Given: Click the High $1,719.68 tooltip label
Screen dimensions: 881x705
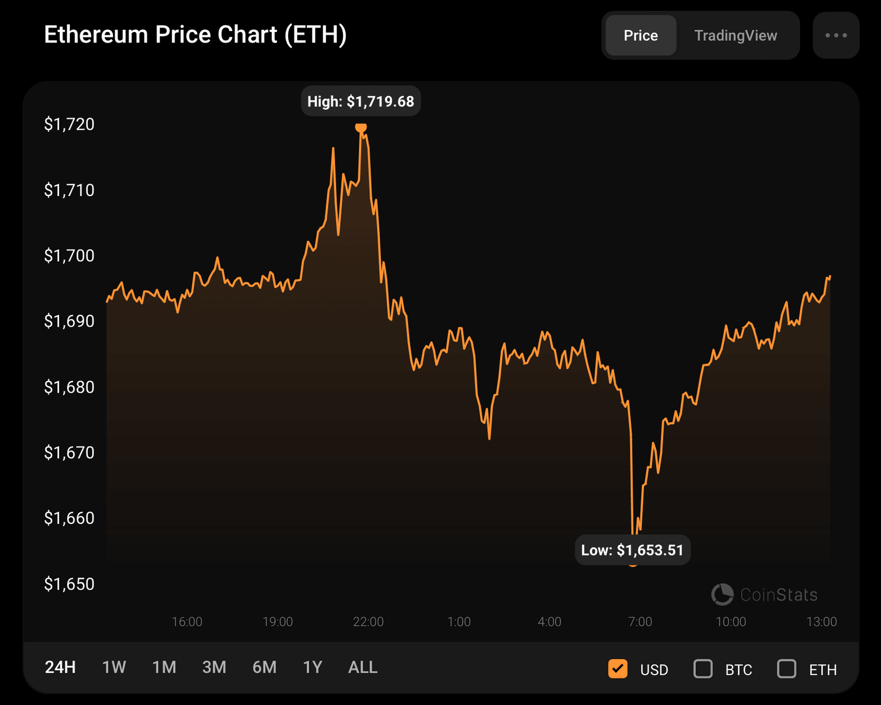Looking at the screenshot, I should pyautogui.click(x=361, y=101).
